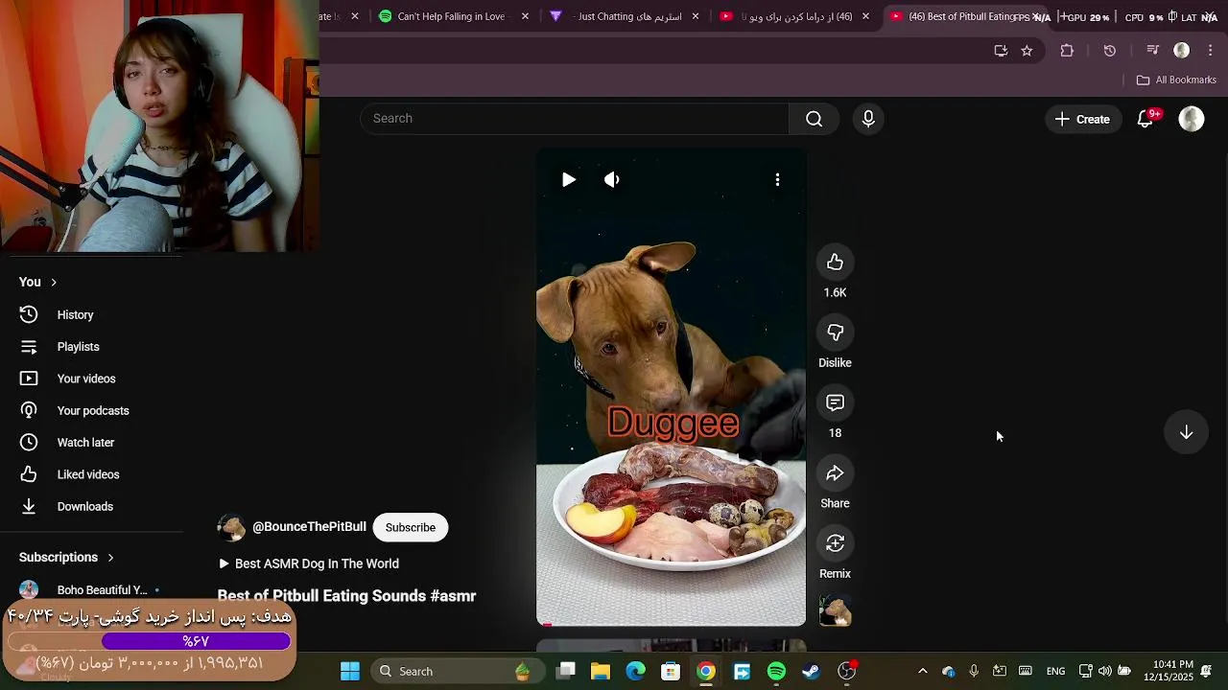Open the YouTube account avatar menu

click(x=1192, y=119)
